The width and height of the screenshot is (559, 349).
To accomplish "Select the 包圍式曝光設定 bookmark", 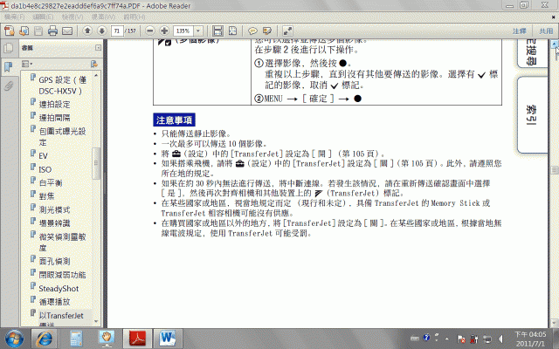I will click(x=62, y=137).
